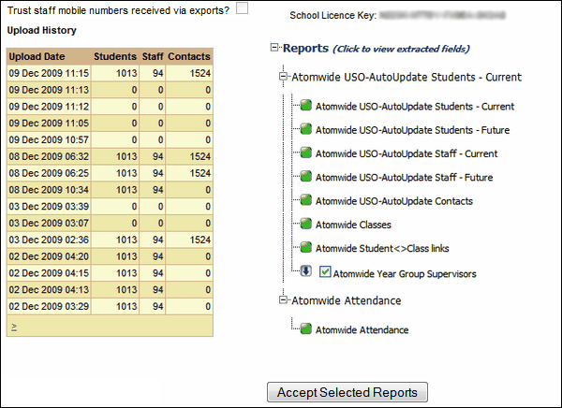The image size is (562, 408).
Task: Click green icon beside Atomwide USO-AutoUpdate Students - Current report
Action: [x=305, y=106]
